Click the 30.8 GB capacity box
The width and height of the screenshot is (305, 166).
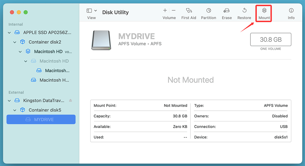point(271,39)
